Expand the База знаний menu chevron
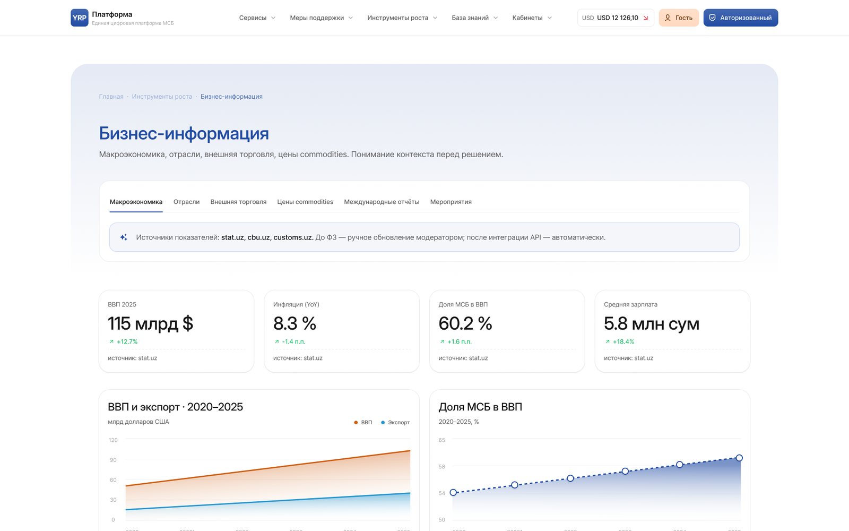849x531 pixels. tap(496, 18)
